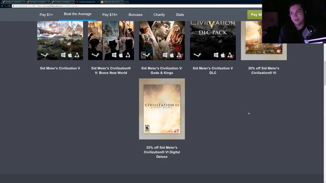Click Linux icon on Gods & Kings card
The image size is (326, 183).
pos(179,55)
